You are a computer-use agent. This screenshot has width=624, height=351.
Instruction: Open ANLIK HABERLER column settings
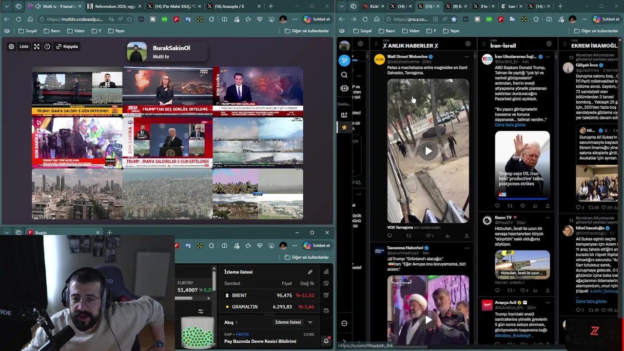coord(468,44)
